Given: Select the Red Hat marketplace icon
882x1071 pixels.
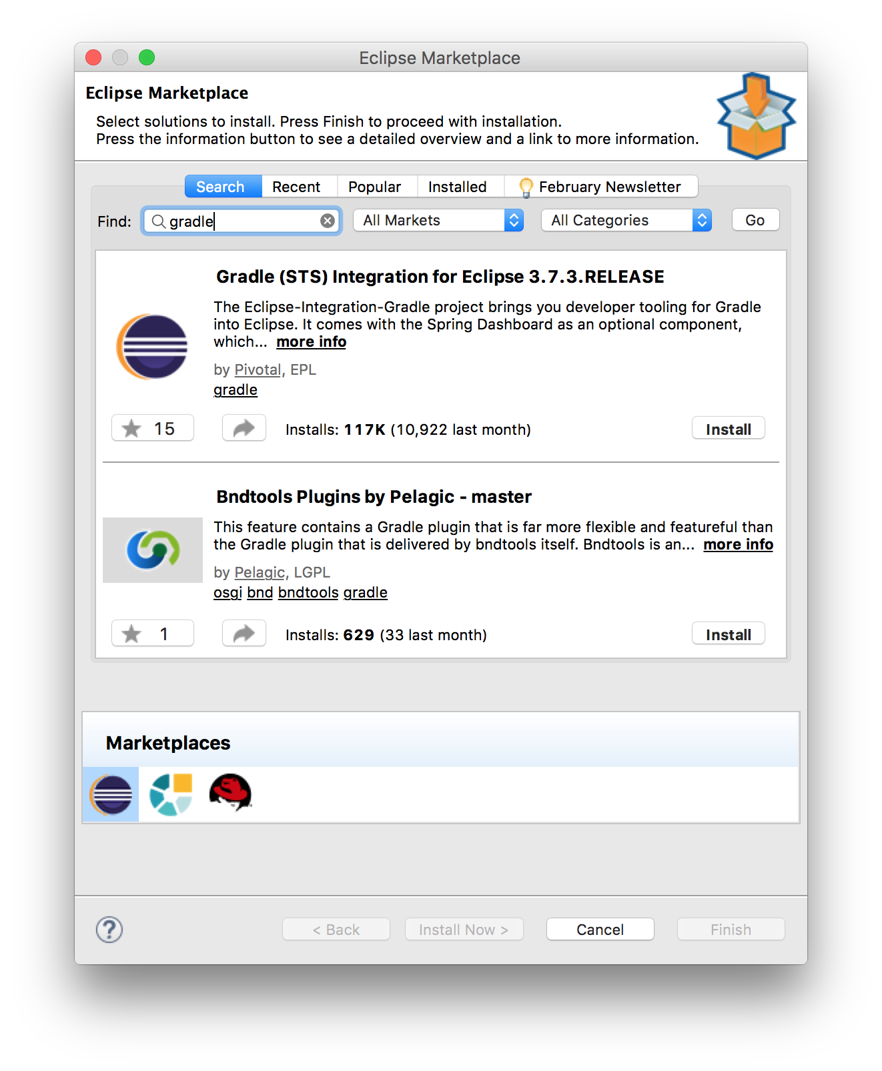Looking at the screenshot, I should [x=230, y=793].
